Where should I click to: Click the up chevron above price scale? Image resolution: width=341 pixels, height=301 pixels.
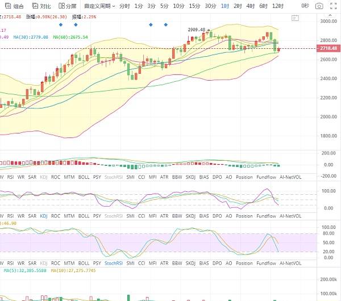coord(330,15)
